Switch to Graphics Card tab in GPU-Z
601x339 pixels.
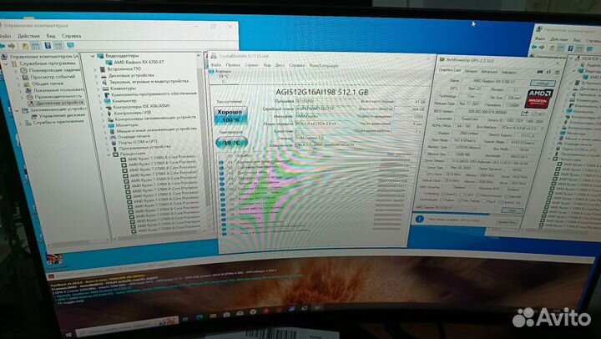[450, 70]
